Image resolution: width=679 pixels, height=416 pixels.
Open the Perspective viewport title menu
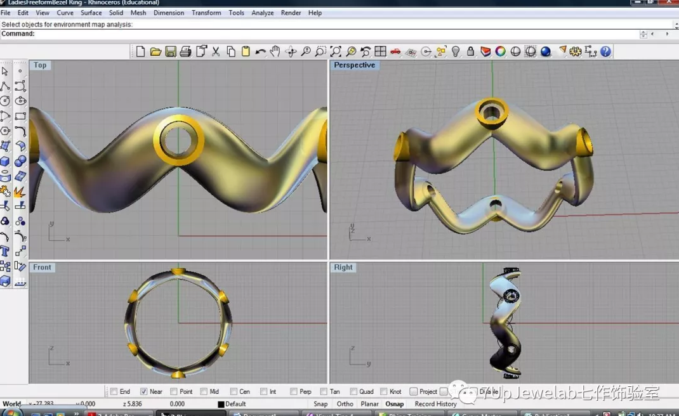coord(354,65)
